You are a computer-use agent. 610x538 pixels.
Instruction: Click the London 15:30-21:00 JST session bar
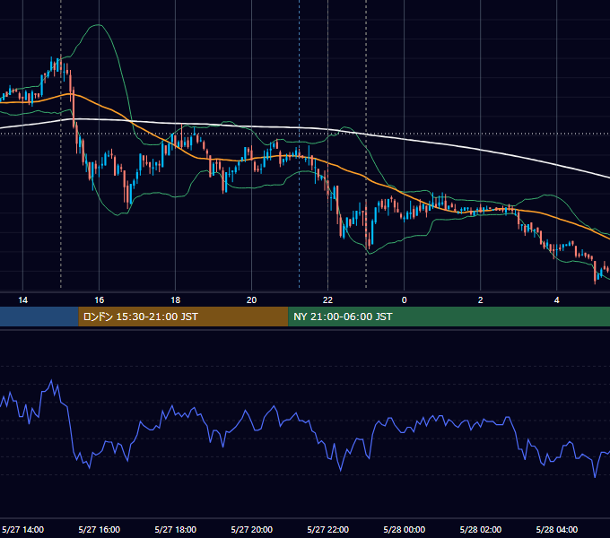(x=183, y=317)
